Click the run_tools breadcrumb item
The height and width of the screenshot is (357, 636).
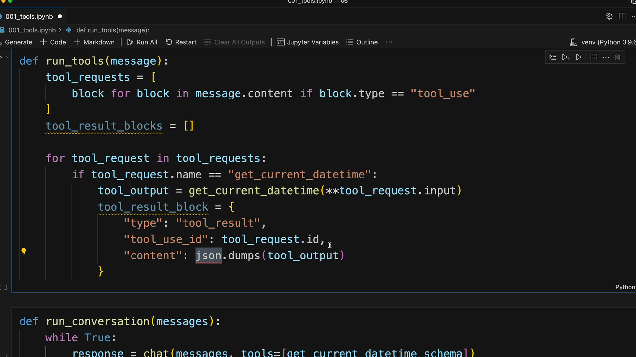[113, 30]
